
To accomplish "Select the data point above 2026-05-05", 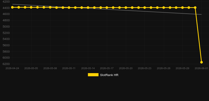I will [x=31, y=7].
